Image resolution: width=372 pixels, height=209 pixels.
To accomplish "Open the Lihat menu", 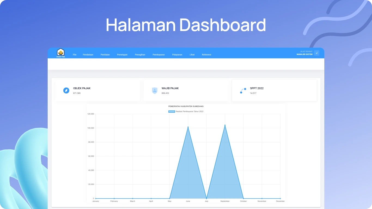I will coord(192,55).
